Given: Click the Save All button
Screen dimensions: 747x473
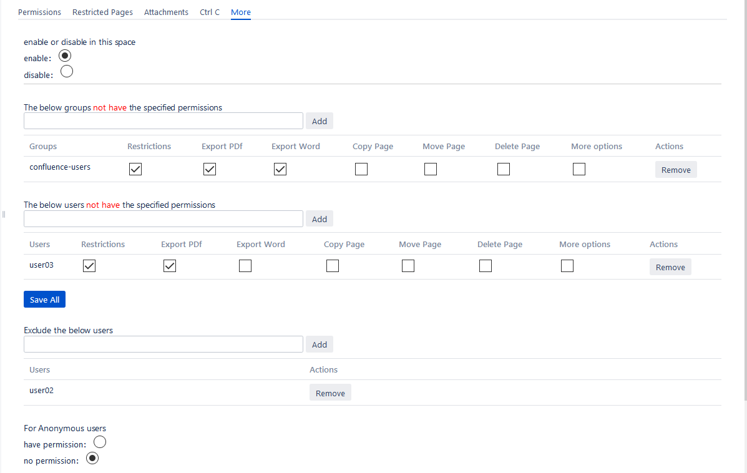Looking at the screenshot, I should [44, 299].
